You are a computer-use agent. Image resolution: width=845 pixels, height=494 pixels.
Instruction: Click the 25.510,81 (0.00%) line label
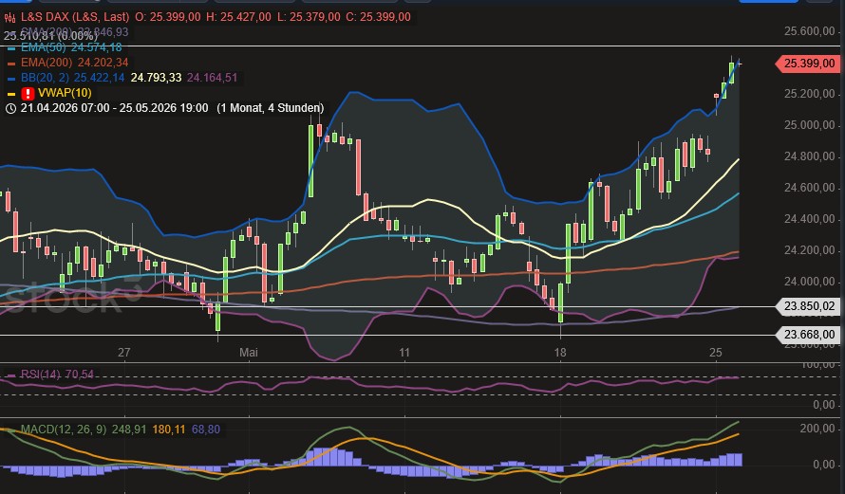(x=50, y=36)
